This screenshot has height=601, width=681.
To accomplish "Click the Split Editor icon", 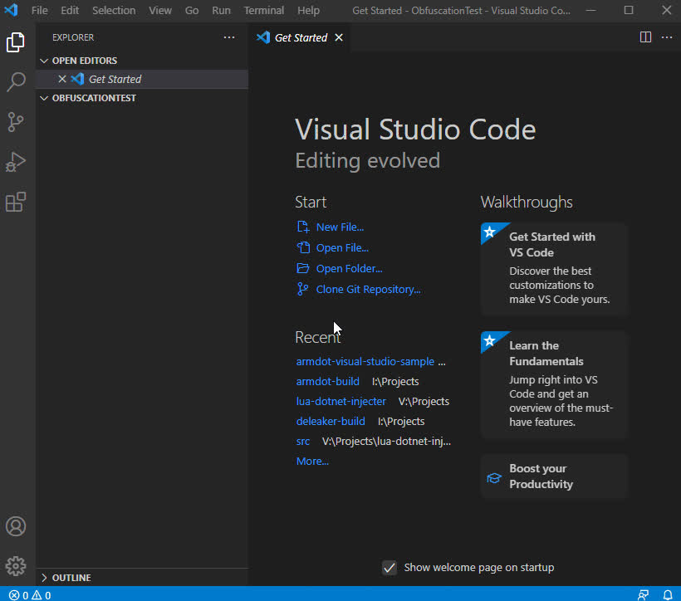I will [646, 37].
